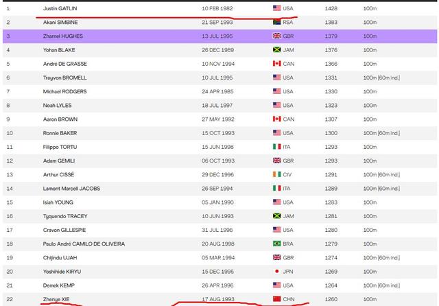Open Trayvon BROMELL athlete profile
The image size is (439, 306).
[65, 78]
